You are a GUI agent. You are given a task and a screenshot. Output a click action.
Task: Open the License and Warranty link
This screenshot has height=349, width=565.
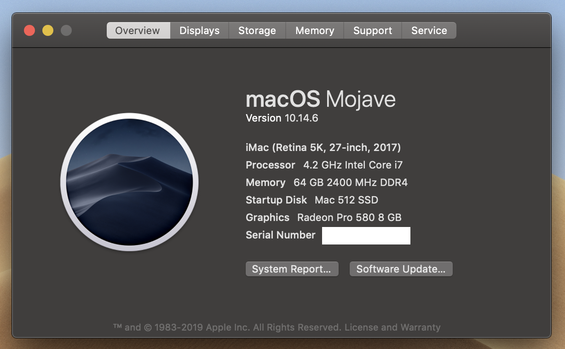click(392, 327)
